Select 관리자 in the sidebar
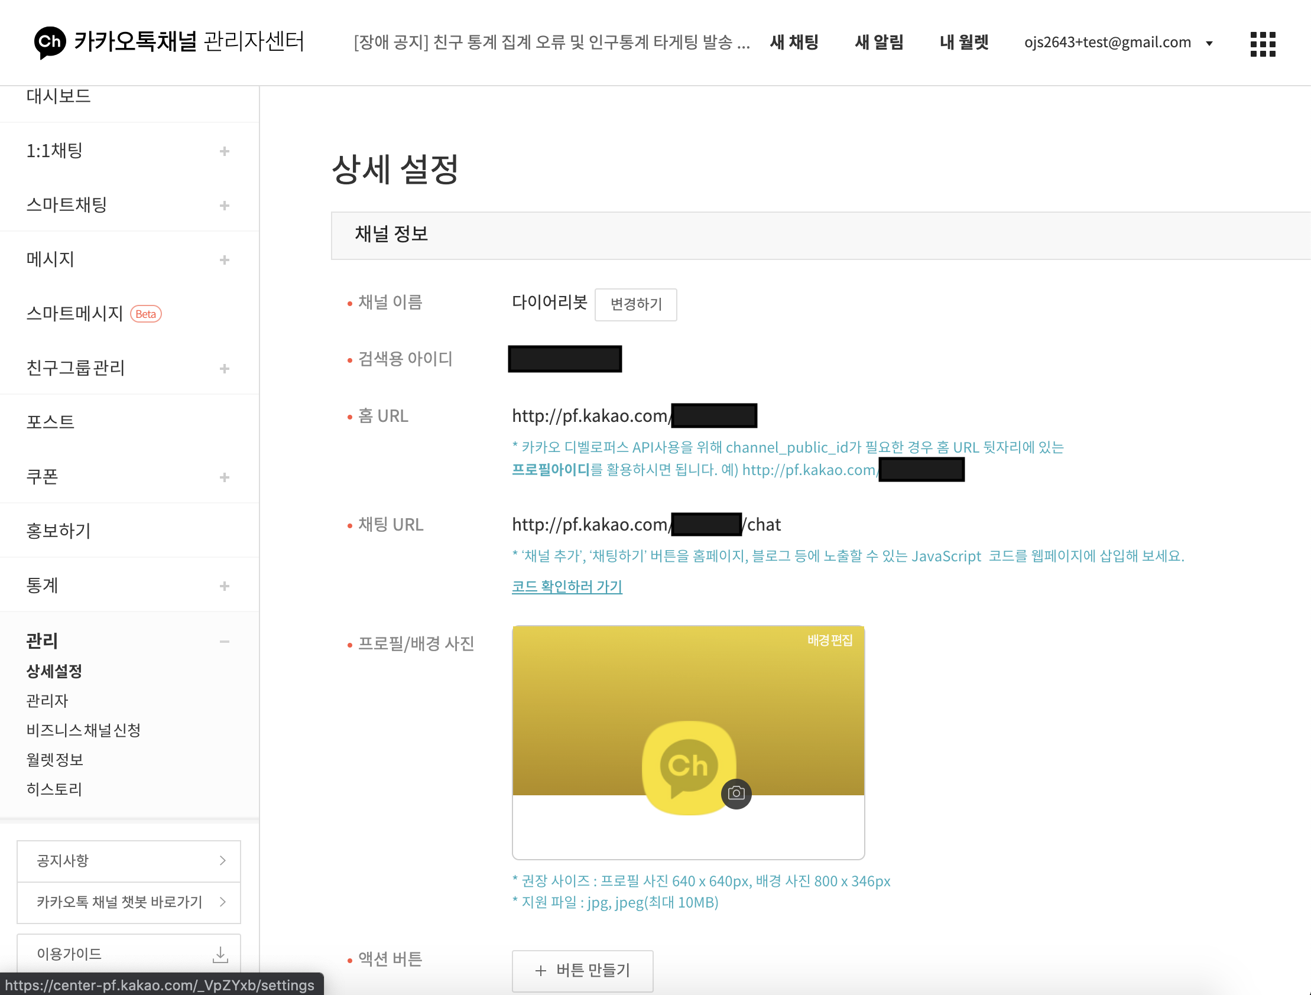Viewport: 1311px width, 995px height. click(x=47, y=701)
